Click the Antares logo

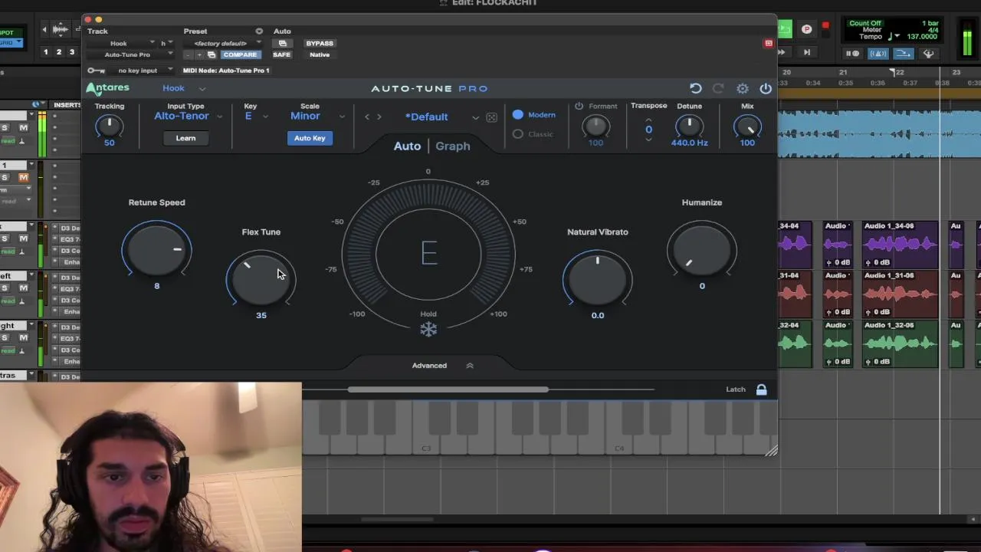[108, 88]
